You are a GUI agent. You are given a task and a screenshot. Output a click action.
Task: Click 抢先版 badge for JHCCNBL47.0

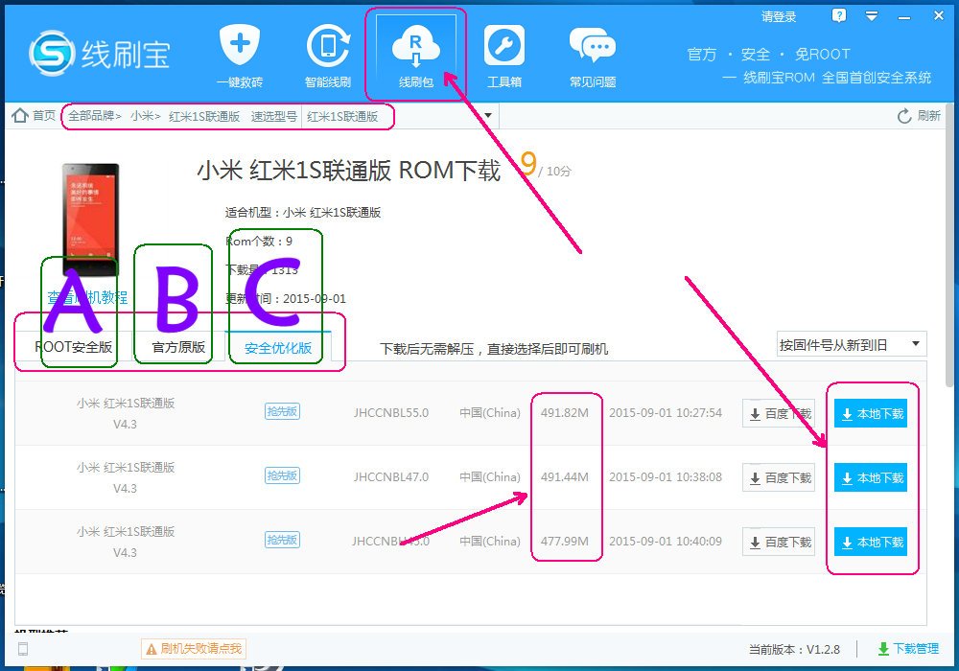coord(282,475)
